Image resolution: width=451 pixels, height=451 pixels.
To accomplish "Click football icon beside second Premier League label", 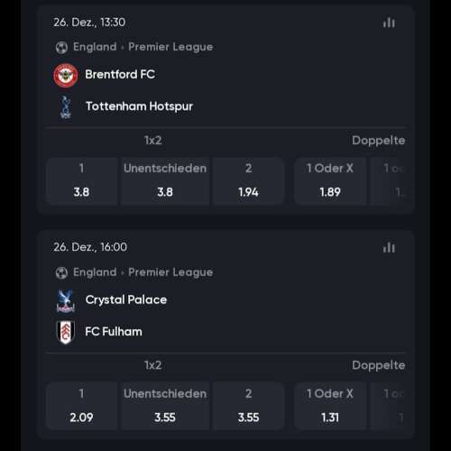I will pyautogui.click(x=61, y=272).
